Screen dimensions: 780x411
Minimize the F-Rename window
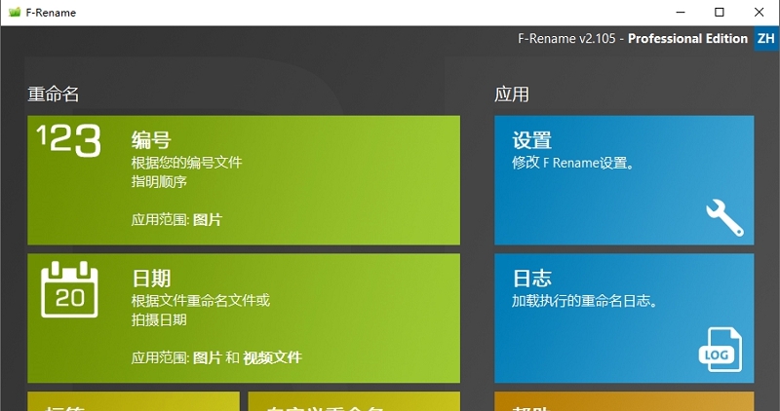pyautogui.click(x=680, y=13)
